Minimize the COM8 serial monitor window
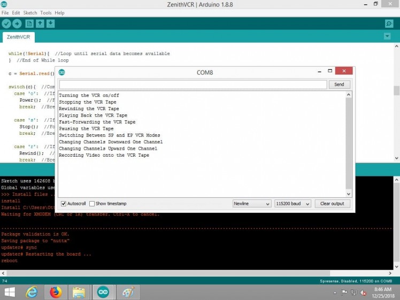The height and width of the screenshot is (300, 400). pos(319,71)
